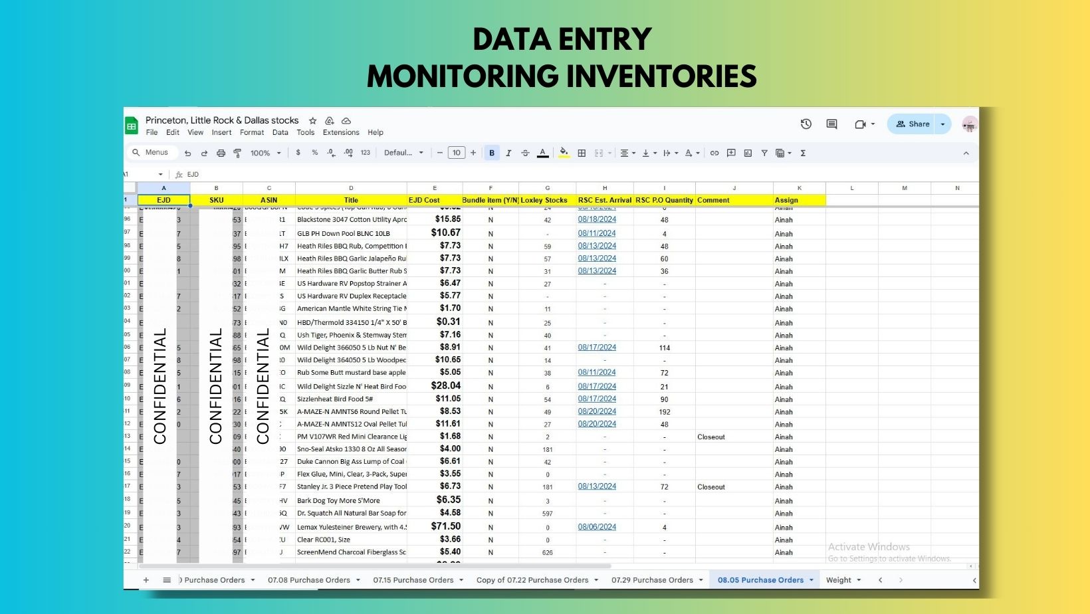Open the Borders tool
The width and height of the screenshot is (1090, 614).
click(582, 153)
